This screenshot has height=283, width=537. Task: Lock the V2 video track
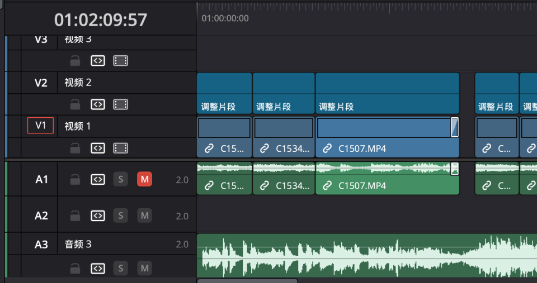(75, 104)
